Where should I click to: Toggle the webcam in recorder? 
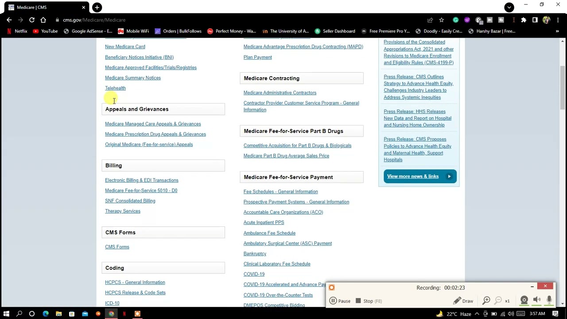[524, 300]
